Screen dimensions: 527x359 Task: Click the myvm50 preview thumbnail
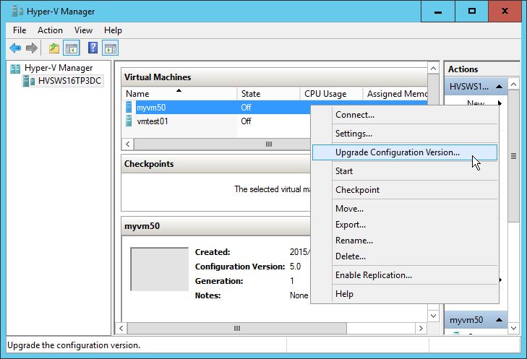[x=159, y=269]
